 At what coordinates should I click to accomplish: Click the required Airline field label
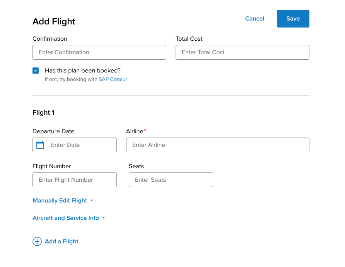pyautogui.click(x=135, y=131)
